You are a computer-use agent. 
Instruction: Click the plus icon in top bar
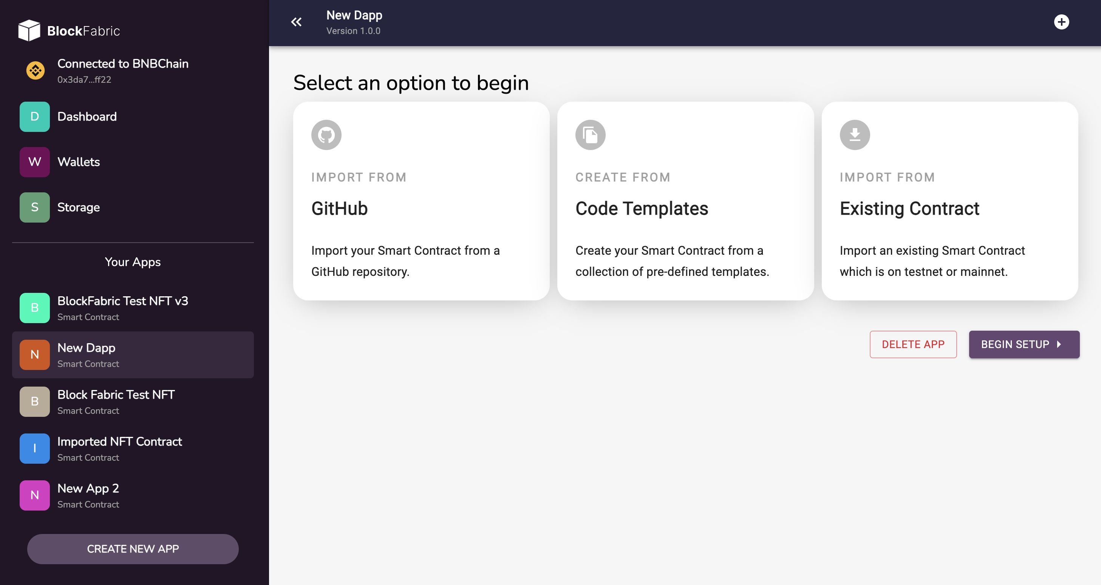point(1061,22)
